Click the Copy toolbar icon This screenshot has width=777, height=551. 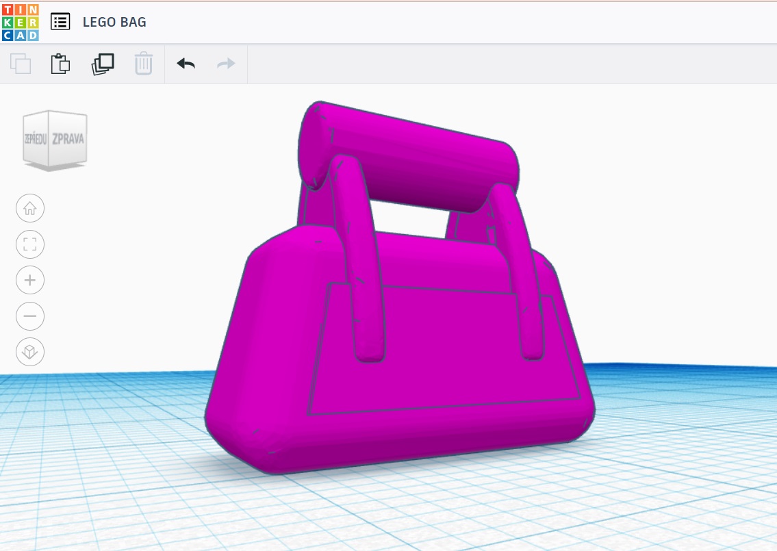(x=21, y=64)
